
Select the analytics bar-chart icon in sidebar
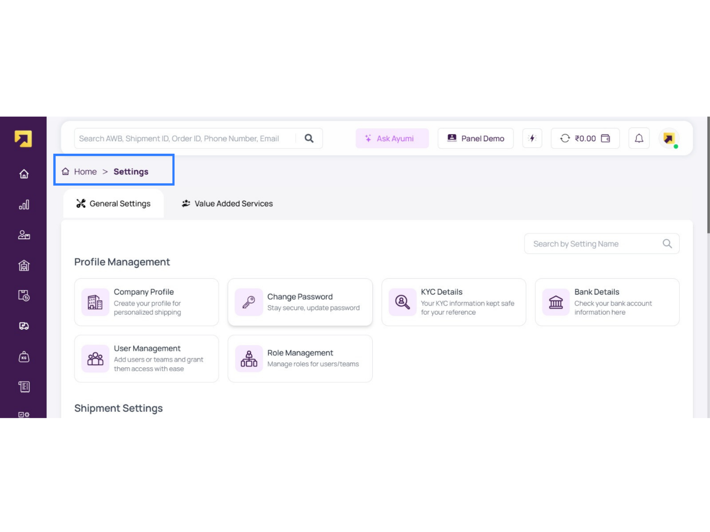coord(23,205)
